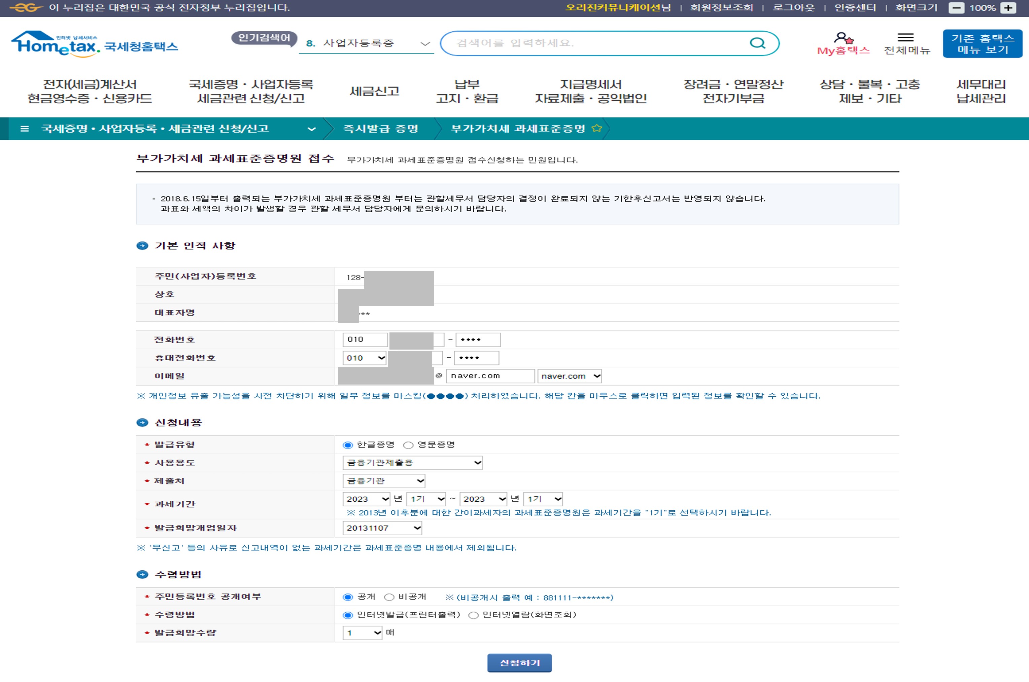1029x682 pixels.
Task: Click favorite star next to 부가가치세 과세표준증명
Action: (x=597, y=128)
